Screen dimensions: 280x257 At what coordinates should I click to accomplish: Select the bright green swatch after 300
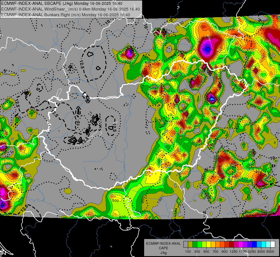tap(199, 244)
